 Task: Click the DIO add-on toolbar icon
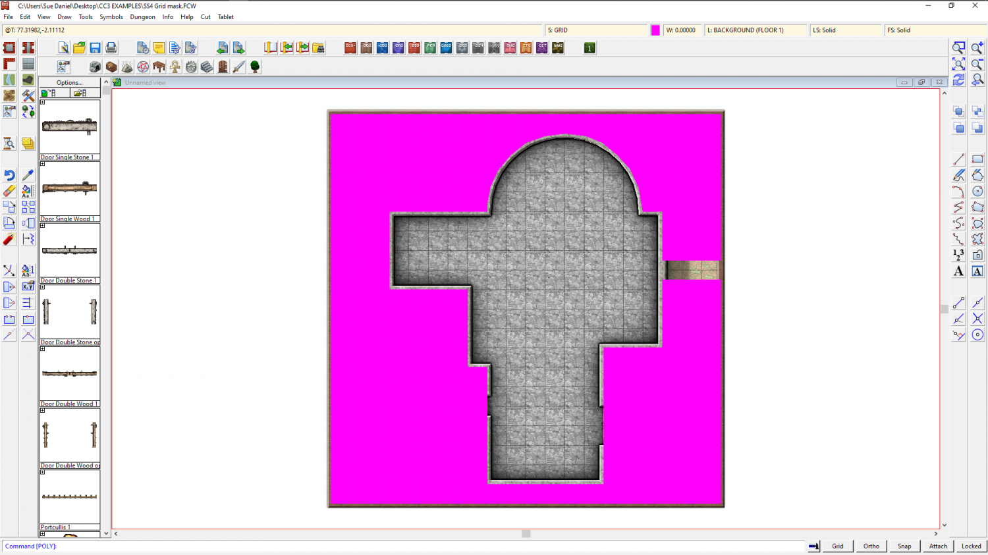(414, 48)
